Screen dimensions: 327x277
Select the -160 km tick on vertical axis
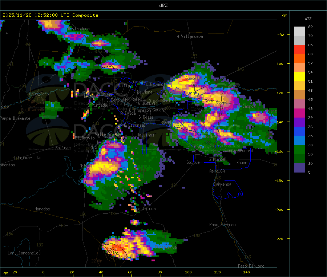point(280,151)
